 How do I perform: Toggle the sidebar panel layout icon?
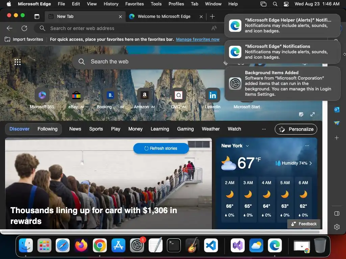coord(337,213)
